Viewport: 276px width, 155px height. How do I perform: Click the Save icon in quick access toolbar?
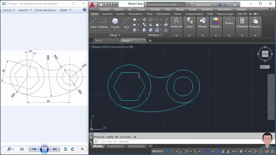pyautogui.click(x=111, y=4)
